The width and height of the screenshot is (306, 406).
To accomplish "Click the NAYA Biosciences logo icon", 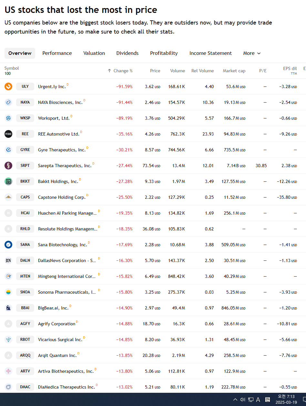I will 8,102.
